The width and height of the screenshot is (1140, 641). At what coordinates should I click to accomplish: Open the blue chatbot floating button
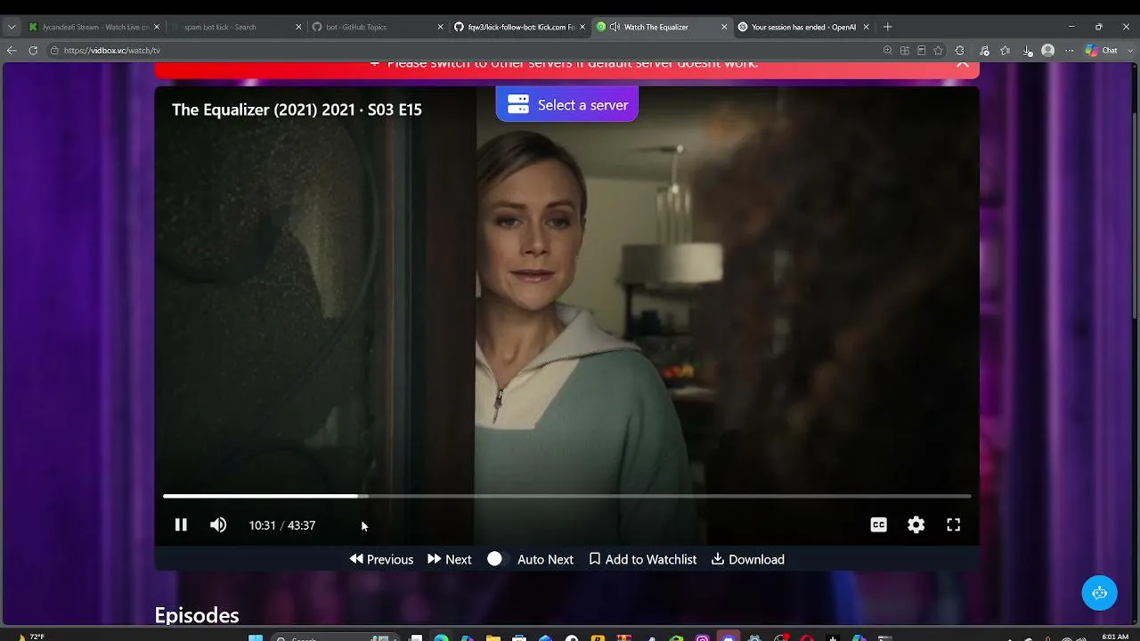[x=1099, y=593]
